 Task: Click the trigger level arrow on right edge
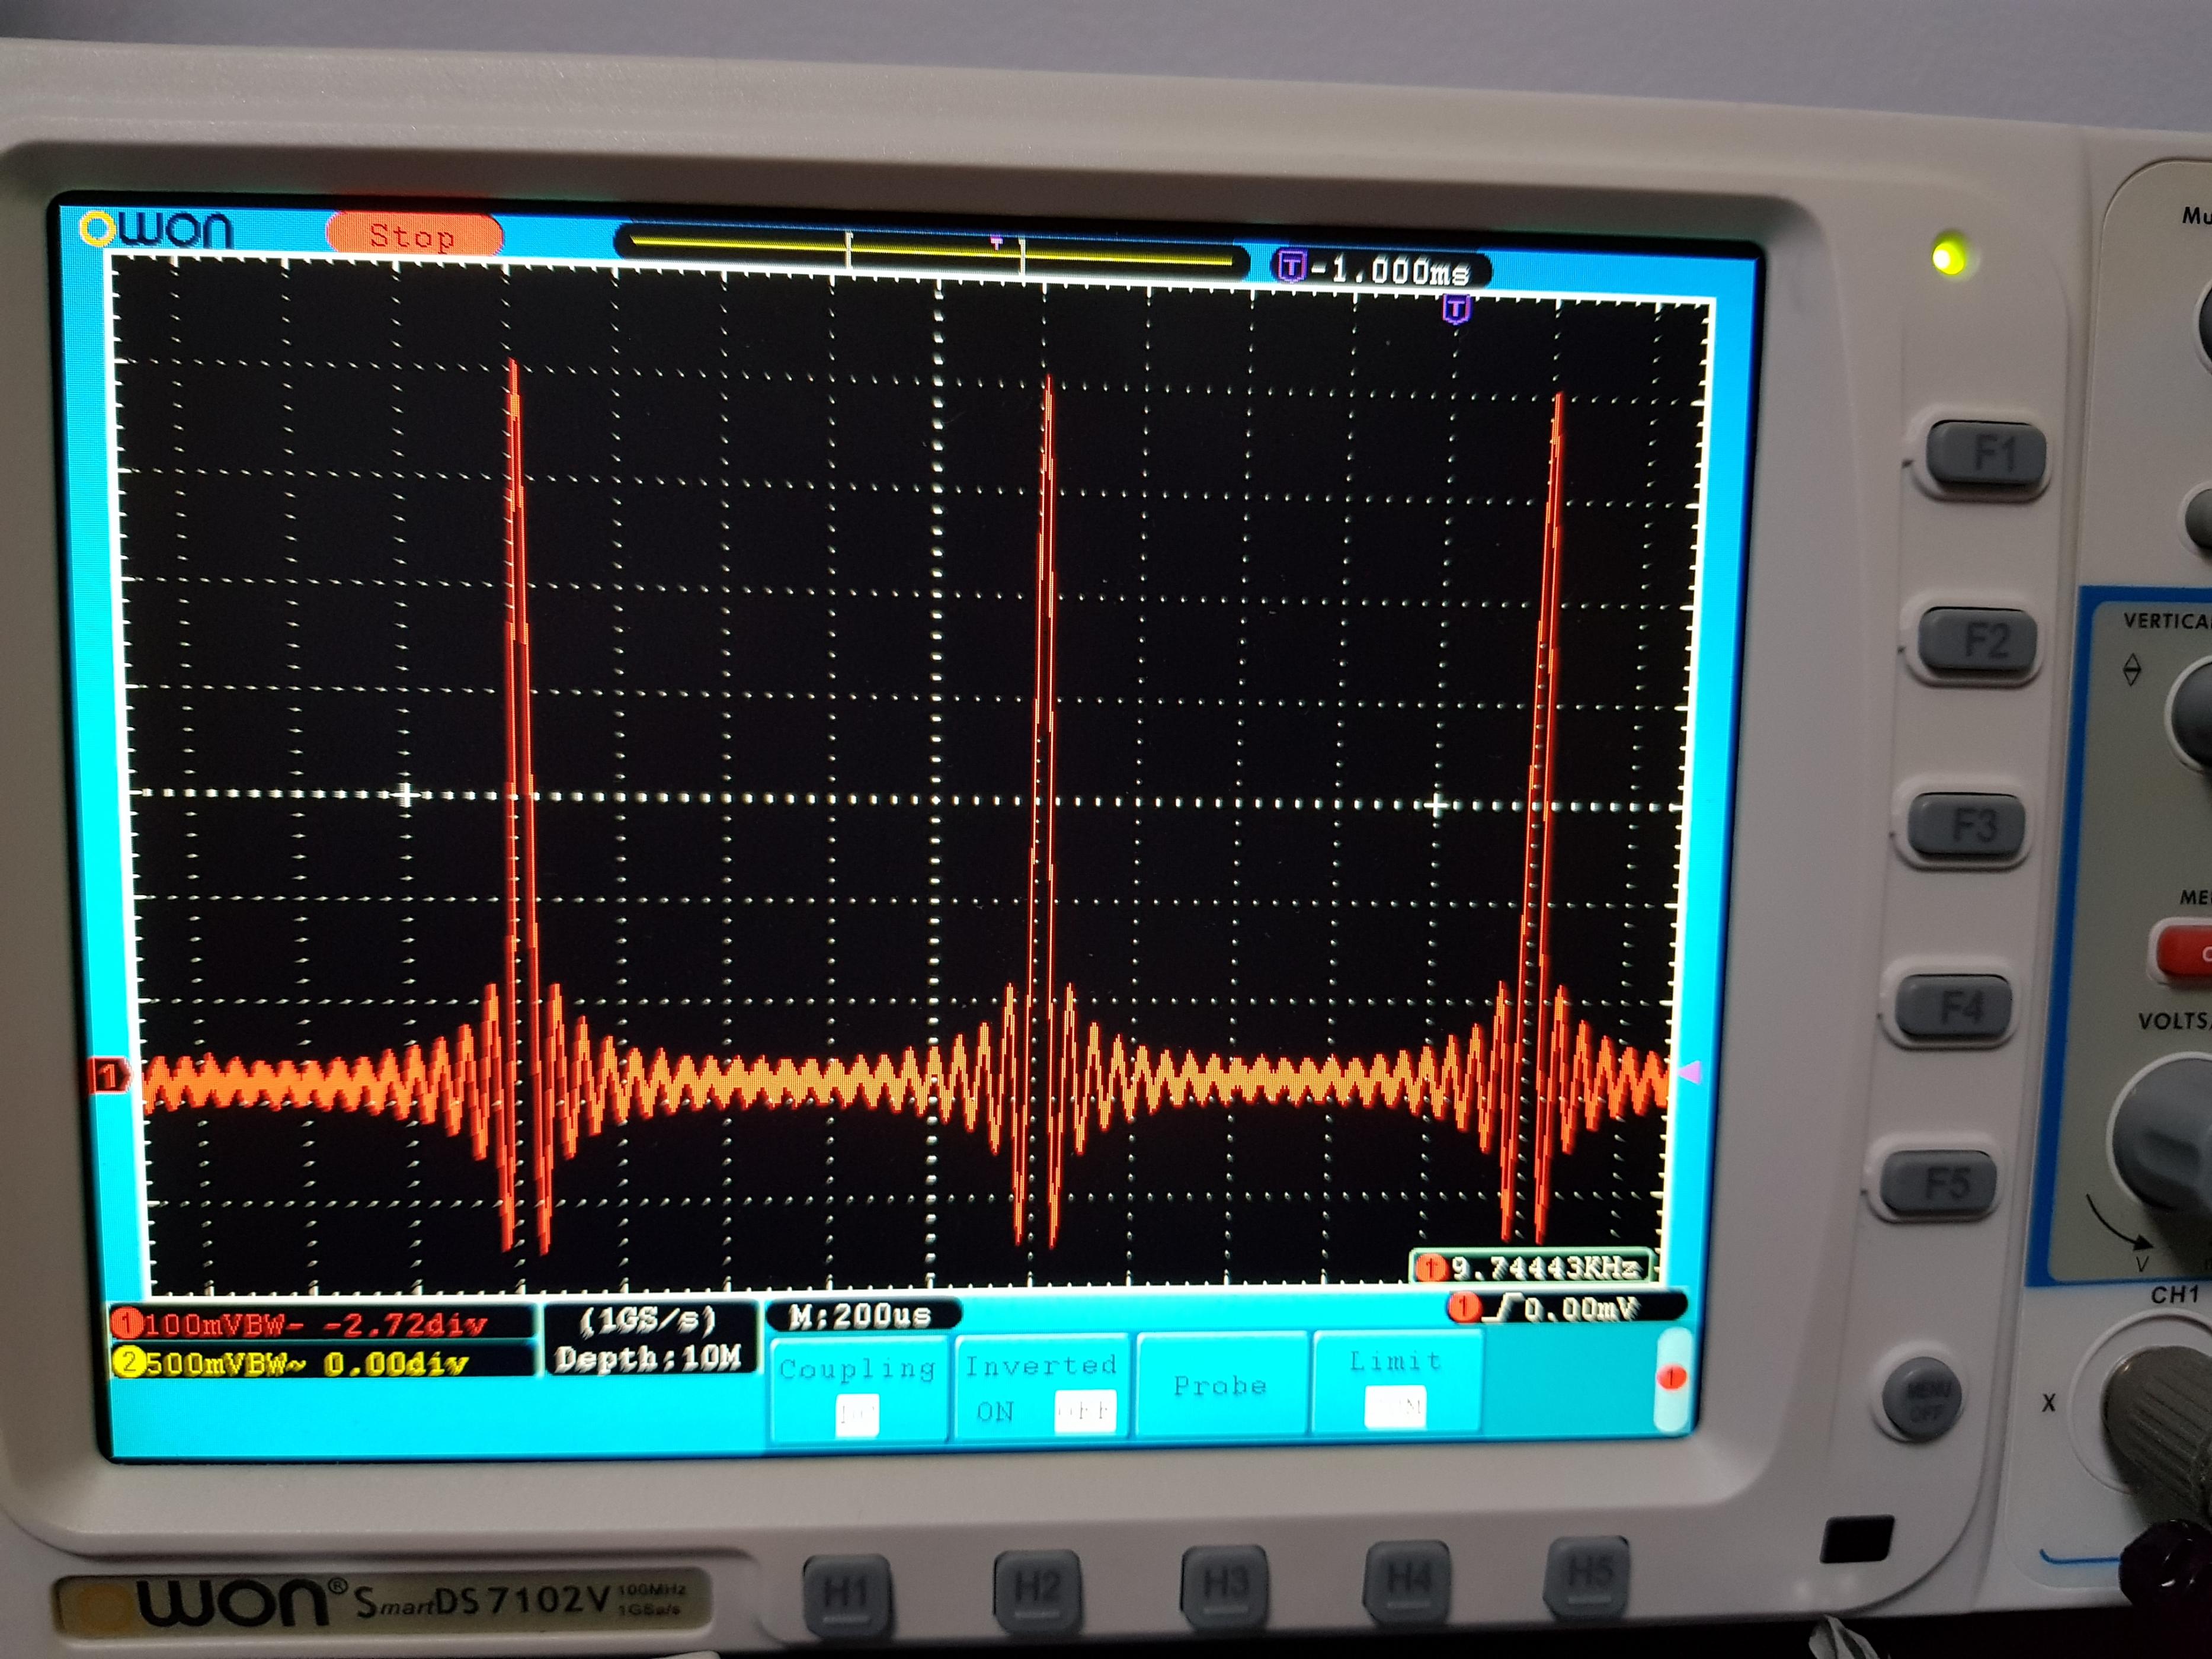1688,1073
